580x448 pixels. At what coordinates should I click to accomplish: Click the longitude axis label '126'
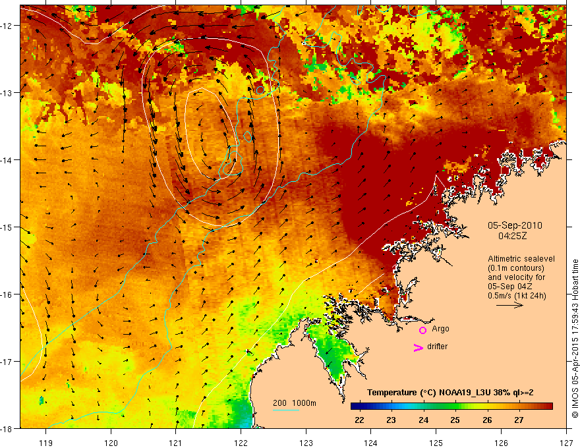tap(501, 443)
